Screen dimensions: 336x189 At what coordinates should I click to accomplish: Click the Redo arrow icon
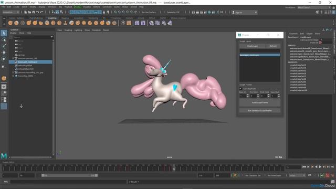[x=41, y=12]
